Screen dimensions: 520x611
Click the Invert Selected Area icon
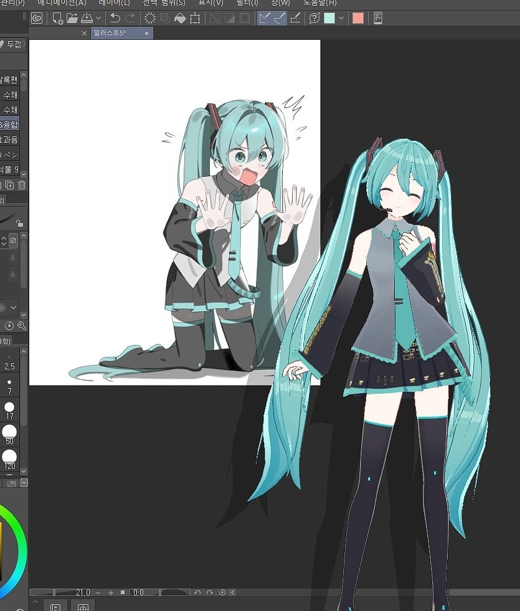pyautogui.click(x=230, y=18)
